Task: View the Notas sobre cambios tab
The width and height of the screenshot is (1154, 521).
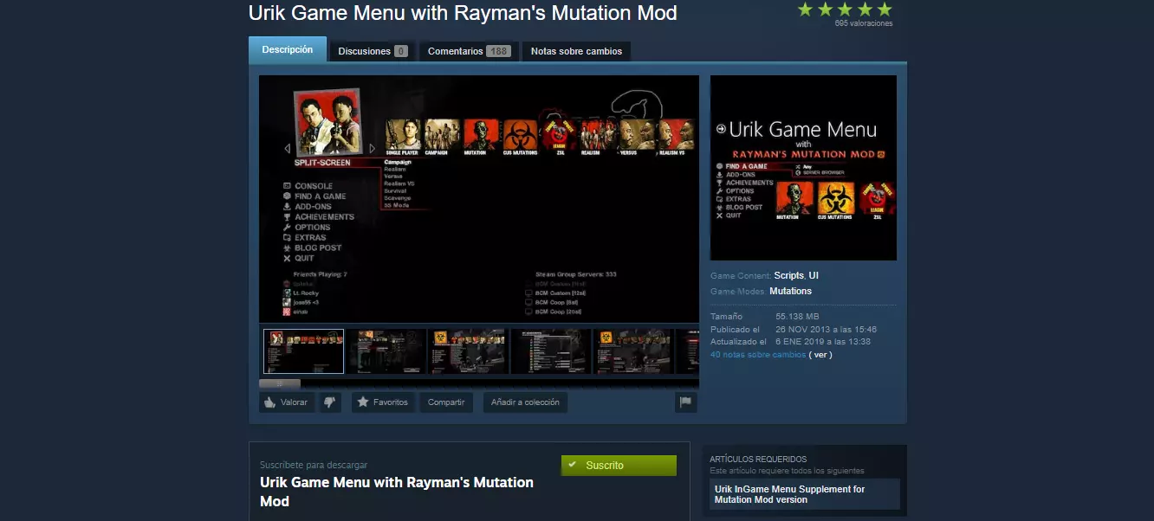Action: [576, 51]
